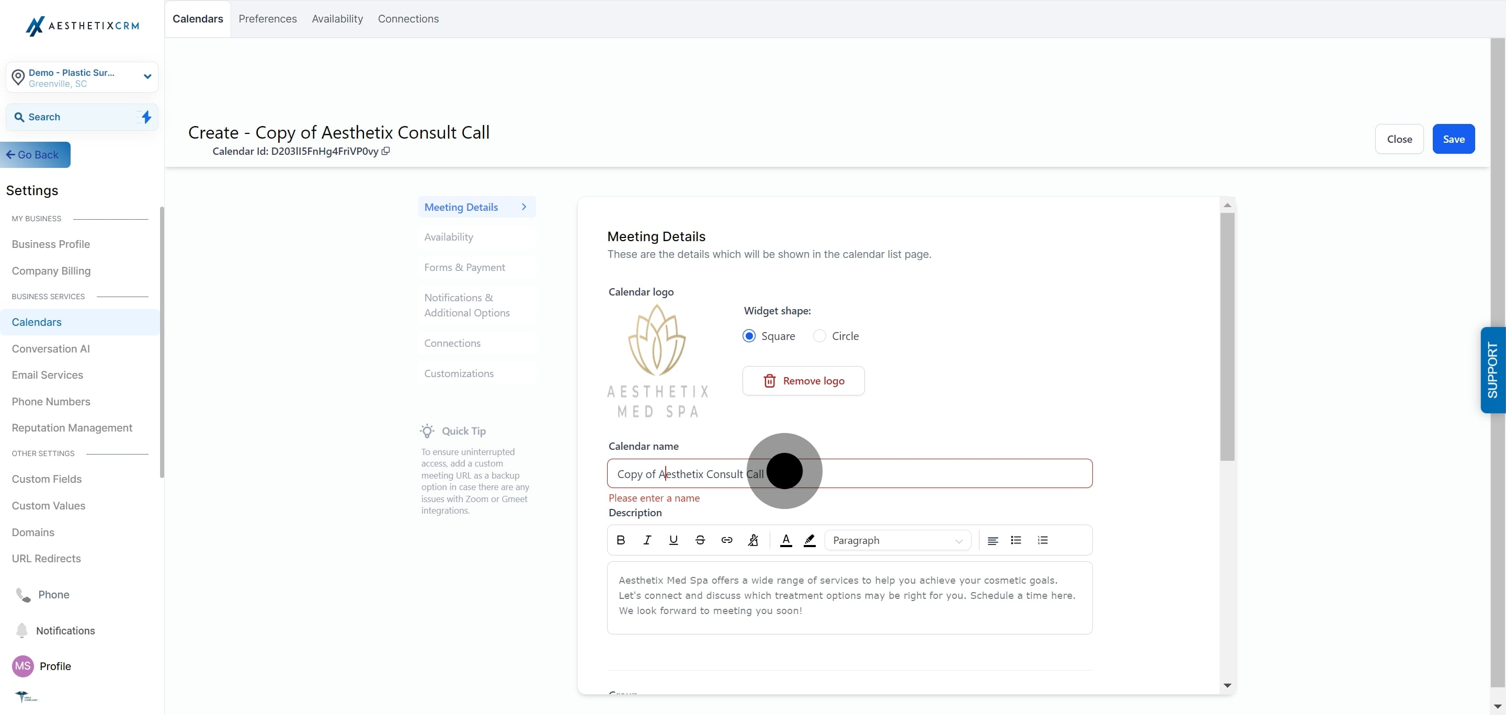
Task: Open Domains settings
Action: (x=33, y=532)
